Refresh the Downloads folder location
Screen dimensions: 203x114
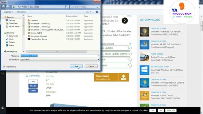(67, 7)
